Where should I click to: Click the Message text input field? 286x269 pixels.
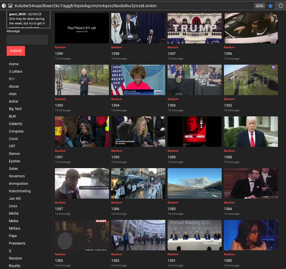pos(27,40)
